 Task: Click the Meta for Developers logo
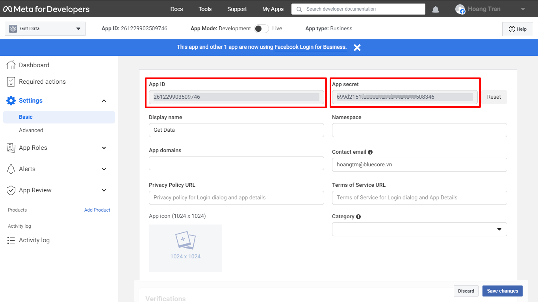46,9
